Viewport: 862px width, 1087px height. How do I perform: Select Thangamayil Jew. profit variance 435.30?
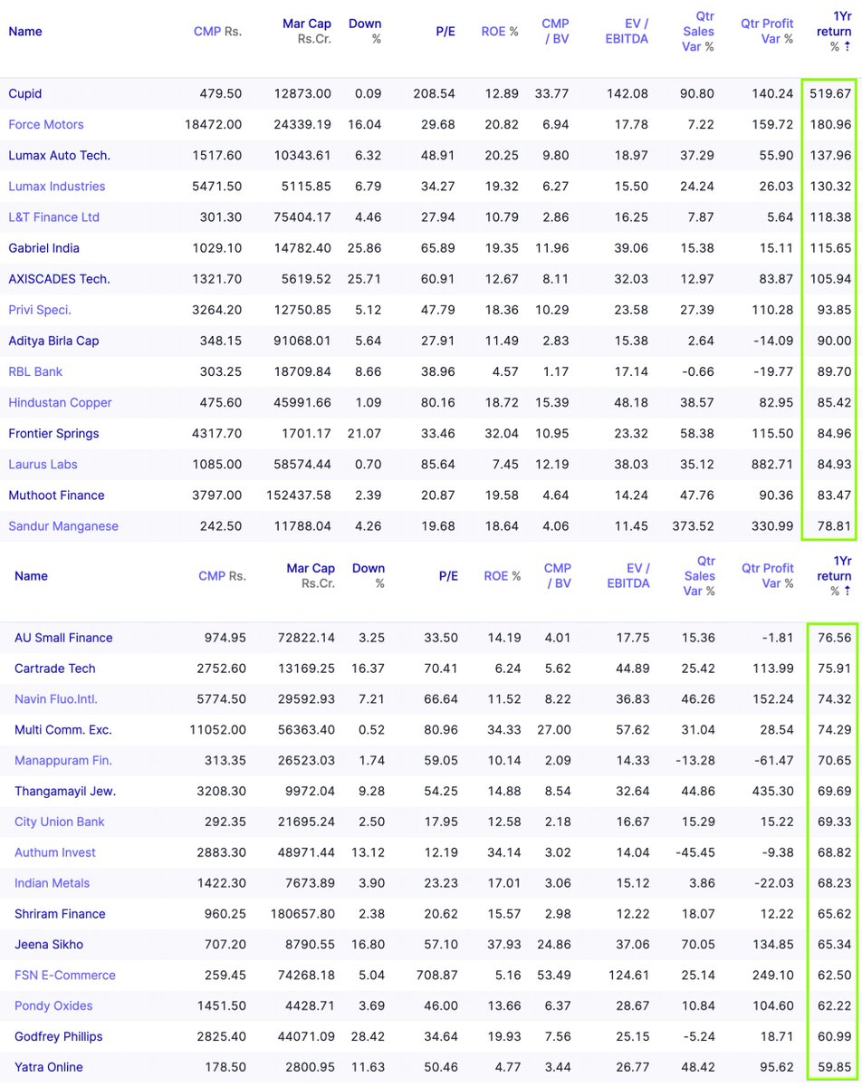[772, 792]
